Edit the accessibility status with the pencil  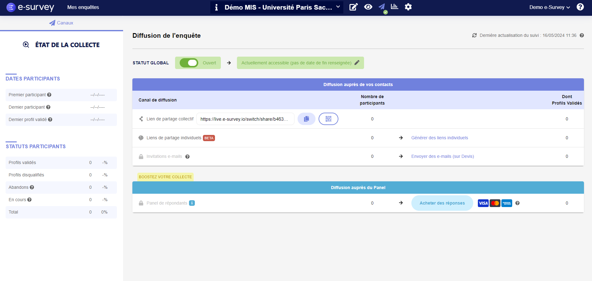click(x=357, y=63)
